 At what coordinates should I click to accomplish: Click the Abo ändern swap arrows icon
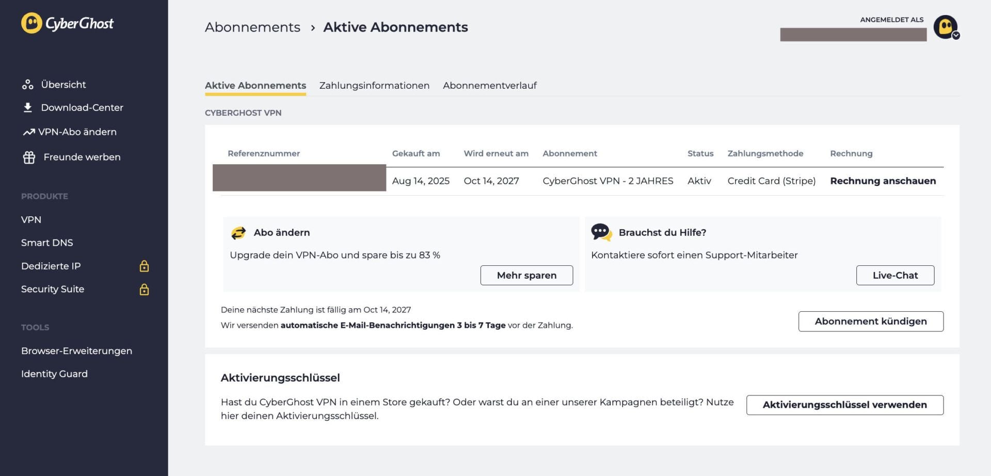point(238,233)
